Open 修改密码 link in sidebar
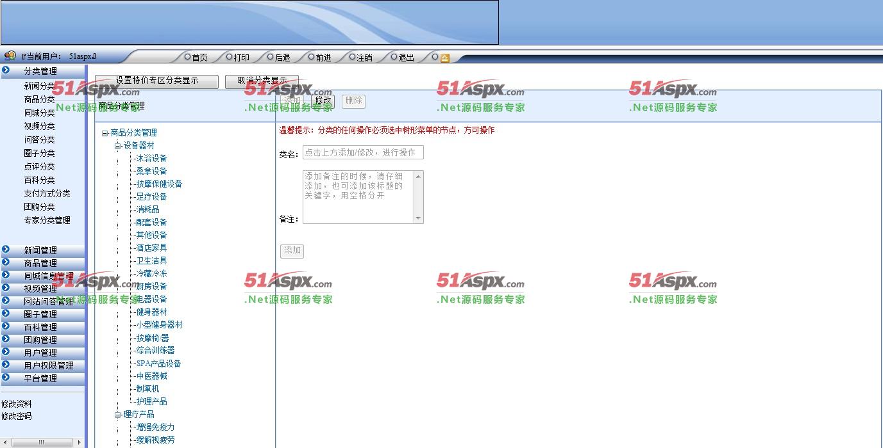883x448 pixels. [x=16, y=416]
